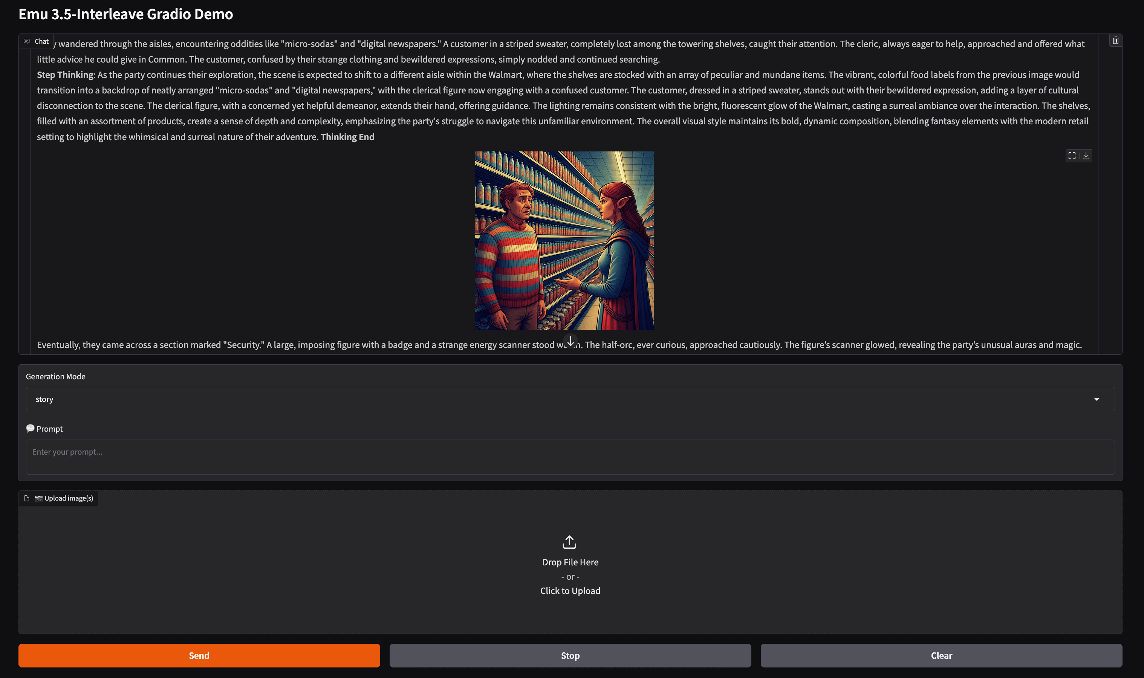Click the speech bubble icon beside Chat
Screen dimensions: 1144x678
(x=26, y=41)
